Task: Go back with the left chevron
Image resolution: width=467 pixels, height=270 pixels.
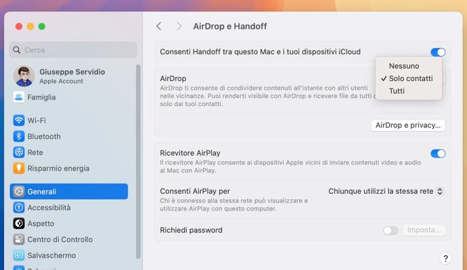Action: (159, 26)
